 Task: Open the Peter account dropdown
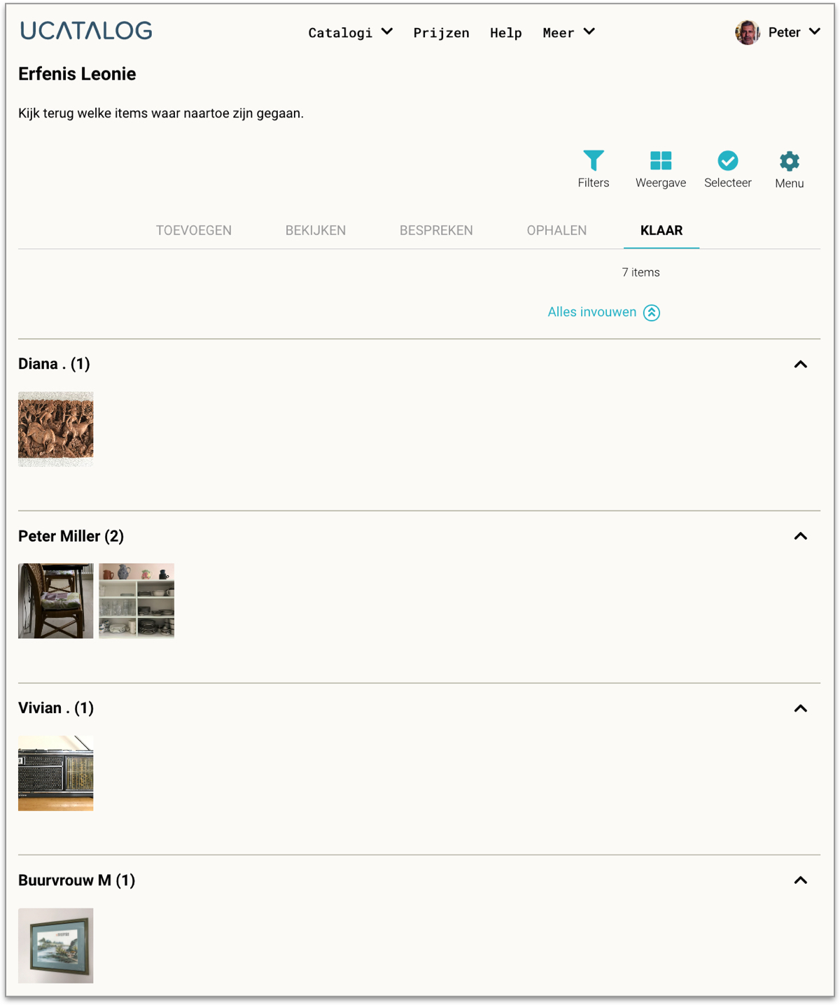click(794, 32)
